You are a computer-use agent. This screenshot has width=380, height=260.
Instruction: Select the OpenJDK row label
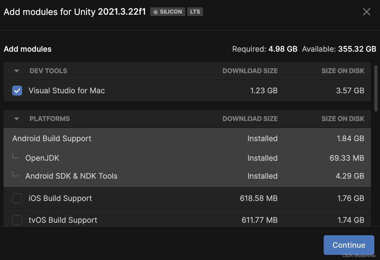(x=42, y=158)
